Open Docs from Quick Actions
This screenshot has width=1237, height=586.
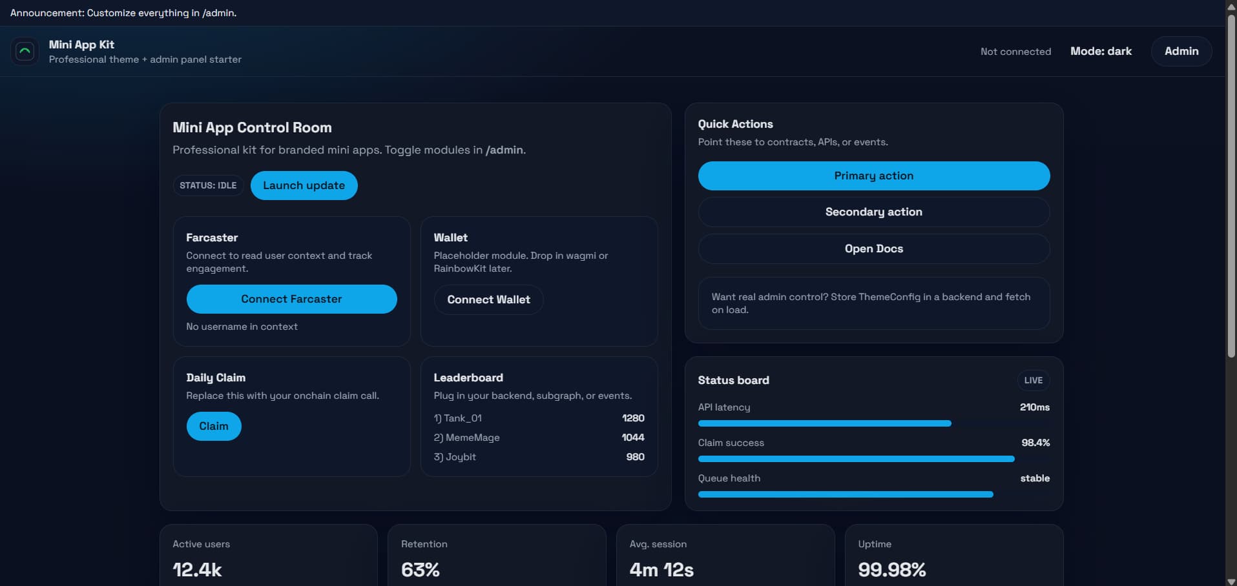tap(873, 249)
